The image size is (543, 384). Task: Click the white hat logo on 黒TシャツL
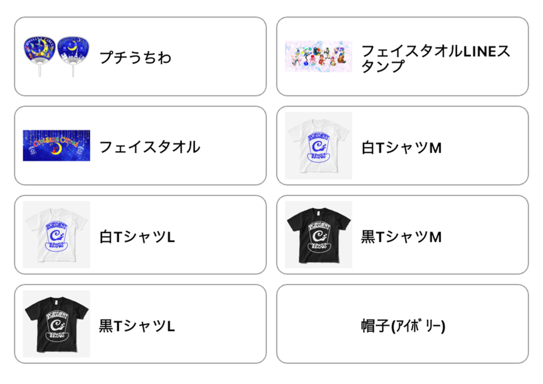tap(56, 325)
